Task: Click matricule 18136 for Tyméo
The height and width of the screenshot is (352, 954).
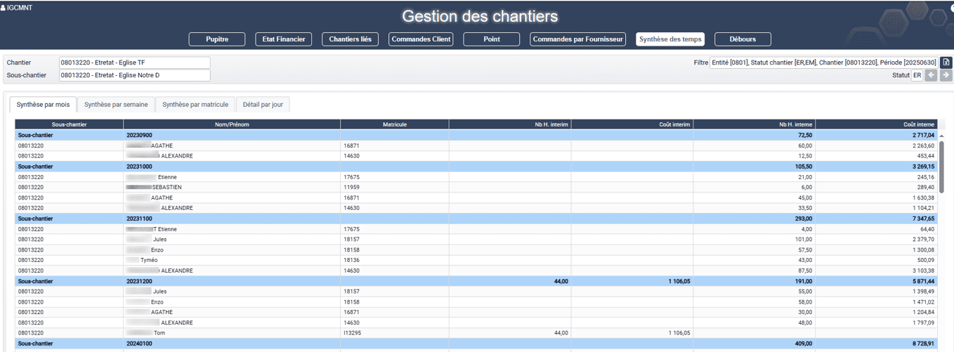Action: pyautogui.click(x=395, y=260)
